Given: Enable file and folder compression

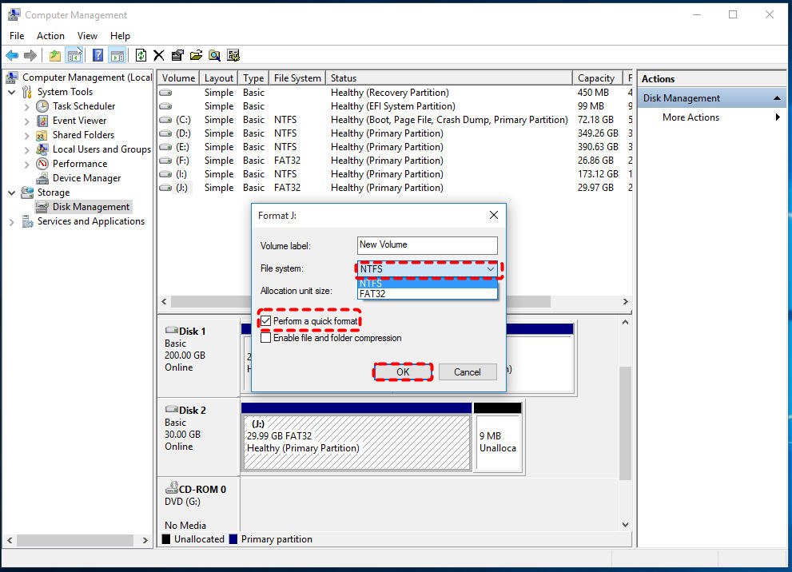Looking at the screenshot, I should pos(266,336).
